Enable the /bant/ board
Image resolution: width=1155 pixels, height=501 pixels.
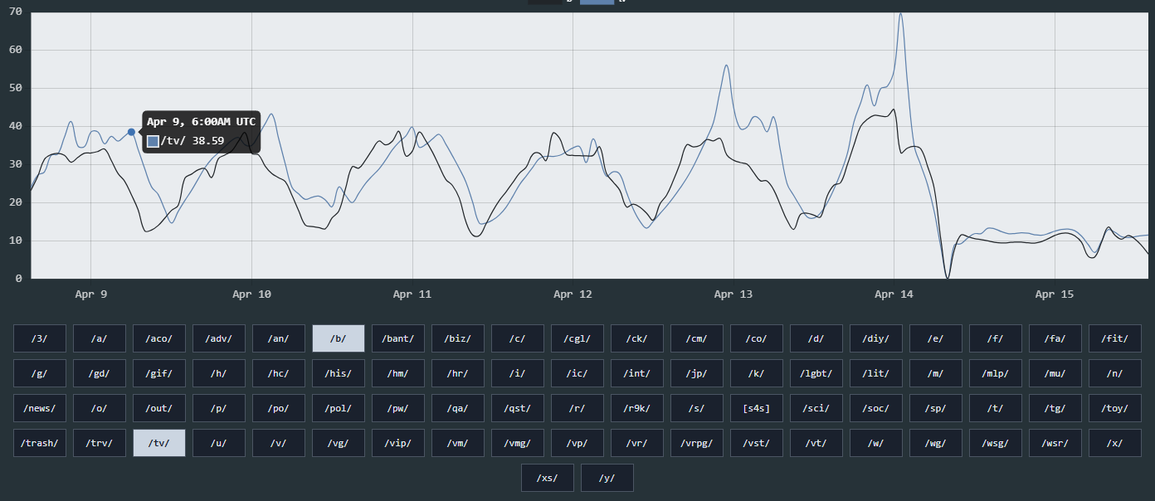pyautogui.click(x=398, y=338)
